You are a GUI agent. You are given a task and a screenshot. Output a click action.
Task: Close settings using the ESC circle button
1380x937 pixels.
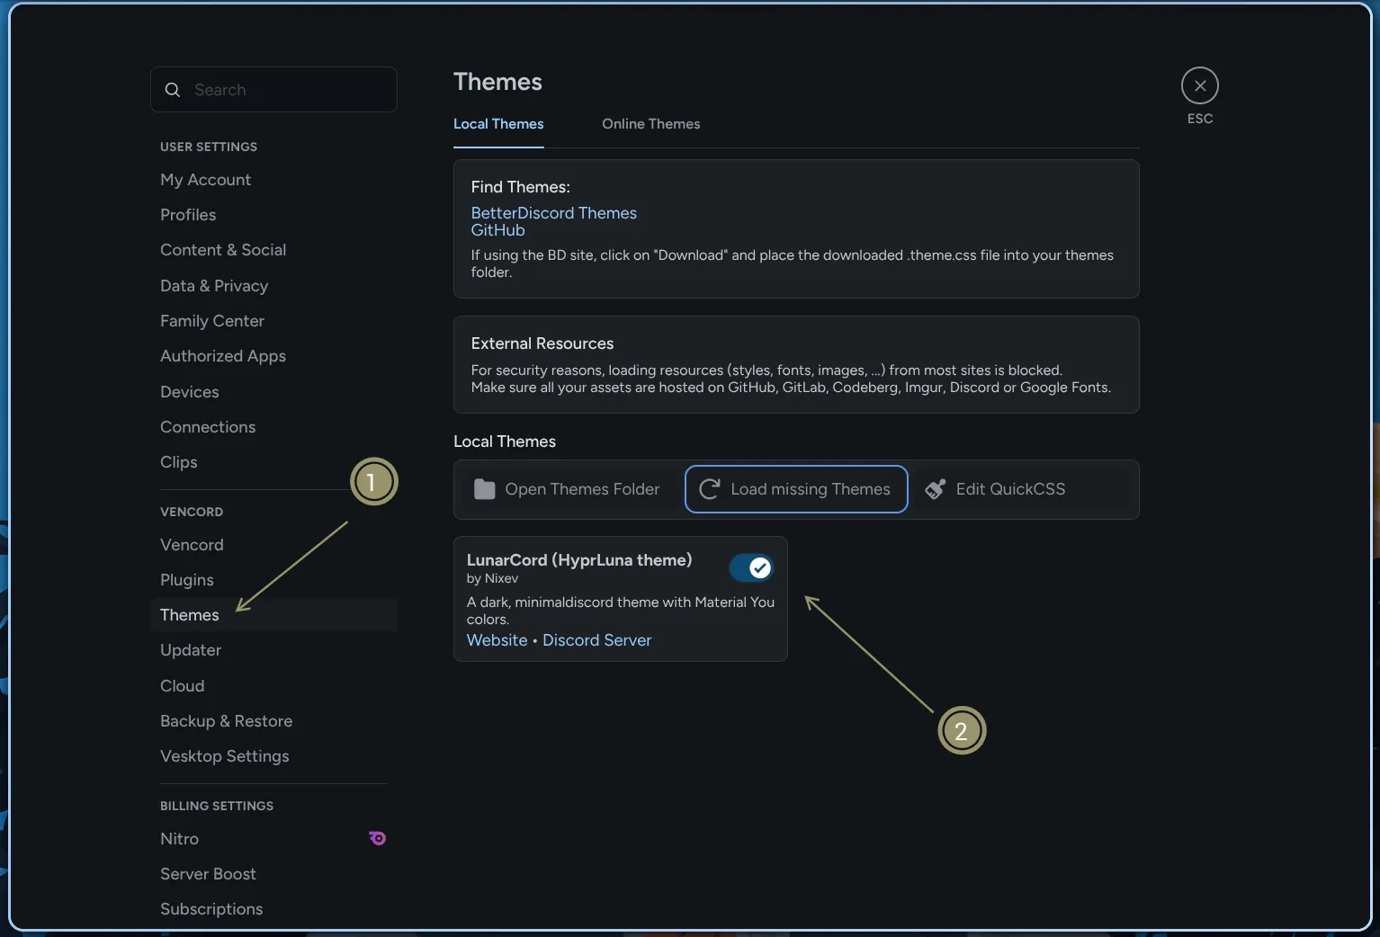[1200, 85]
